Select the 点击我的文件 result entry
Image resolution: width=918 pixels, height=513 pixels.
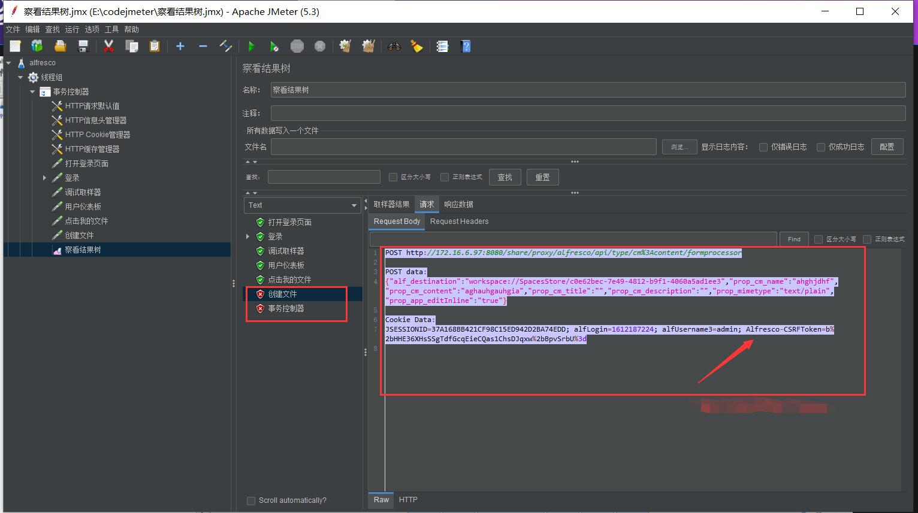(289, 280)
